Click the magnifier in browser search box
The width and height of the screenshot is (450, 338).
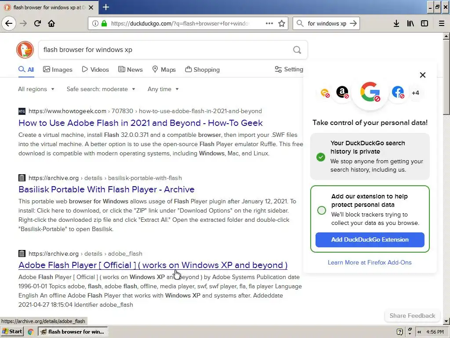pos(300,23)
